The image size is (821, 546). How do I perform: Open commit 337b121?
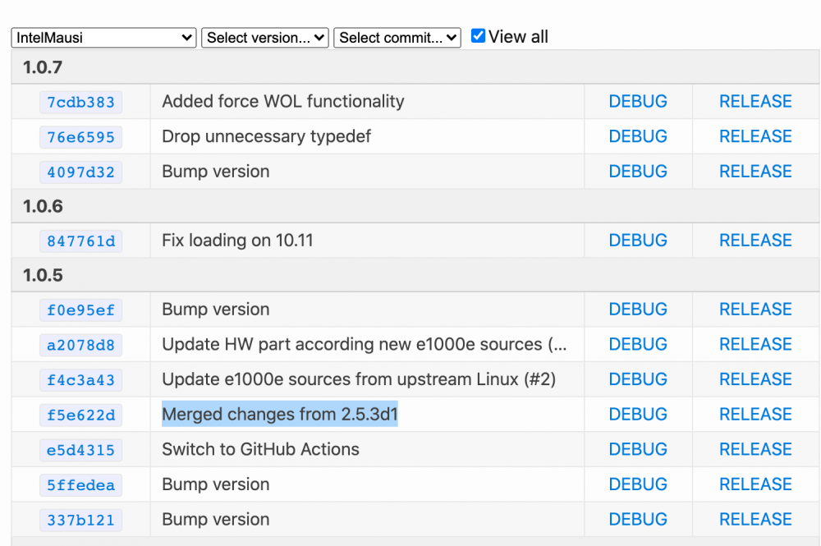point(80,521)
